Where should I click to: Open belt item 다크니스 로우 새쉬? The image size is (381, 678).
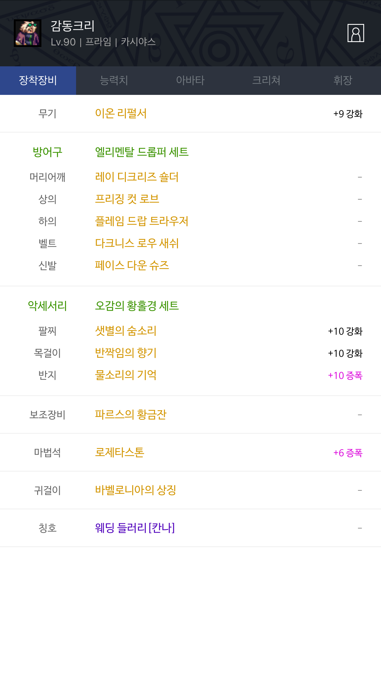pyautogui.click(x=137, y=244)
